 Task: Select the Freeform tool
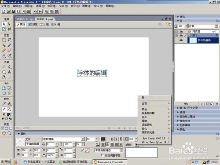tap(4, 77)
